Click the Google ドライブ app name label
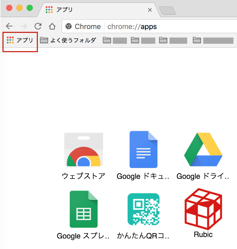237x249 pixels. [x=203, y=176]
